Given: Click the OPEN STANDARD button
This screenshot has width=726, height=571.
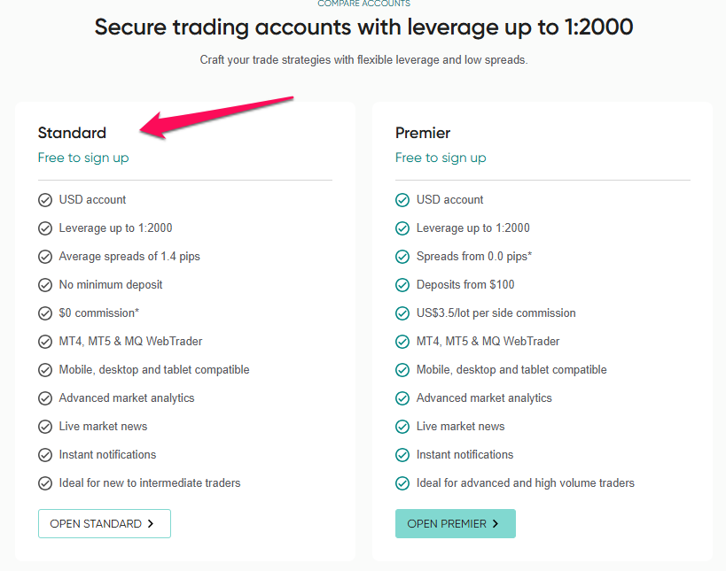Looking at the screenshot, I should (x=105, y=523).
